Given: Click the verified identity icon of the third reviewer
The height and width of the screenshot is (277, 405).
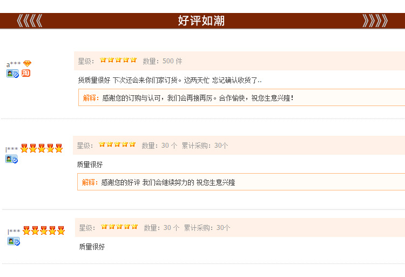Looking at the screenshot, I should (13, 241).
